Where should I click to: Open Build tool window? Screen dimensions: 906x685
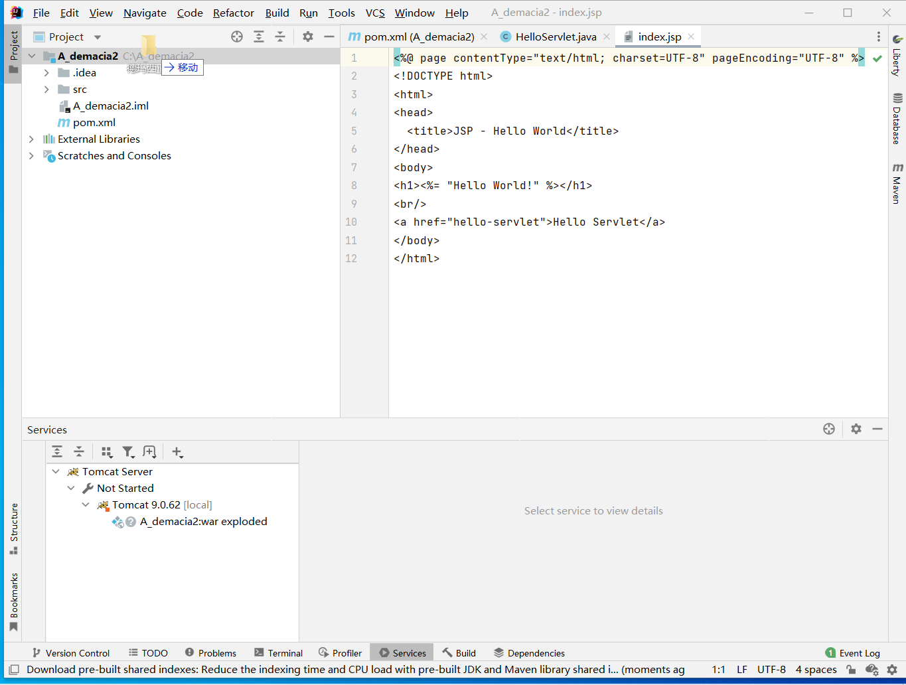(459, 653)
